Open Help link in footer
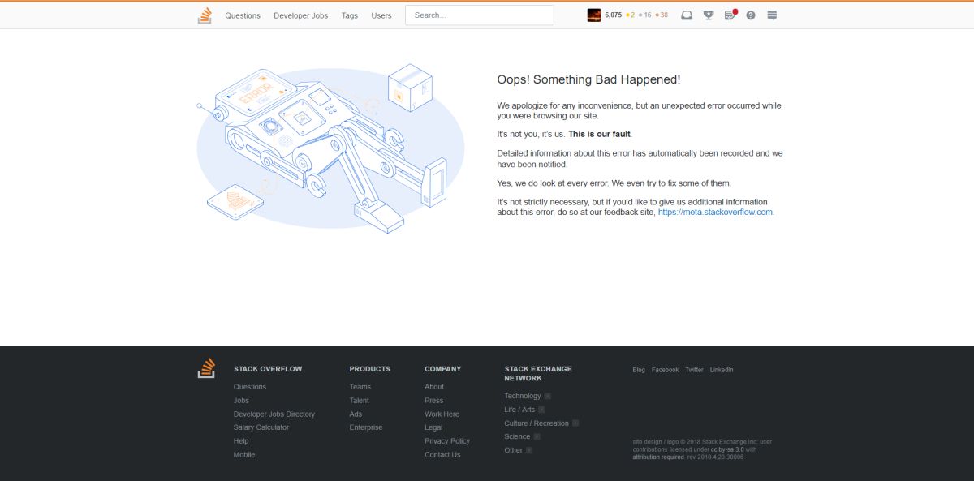Viewport: 974px width, 481px height. pyautogui.click(x=241, y=441)
